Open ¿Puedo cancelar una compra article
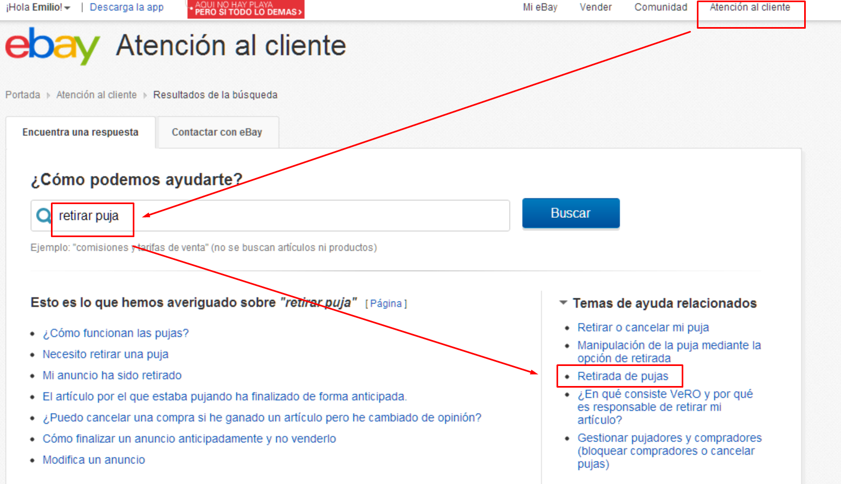The height and width of the screenshot is (484, 841). tap(262, 417)
